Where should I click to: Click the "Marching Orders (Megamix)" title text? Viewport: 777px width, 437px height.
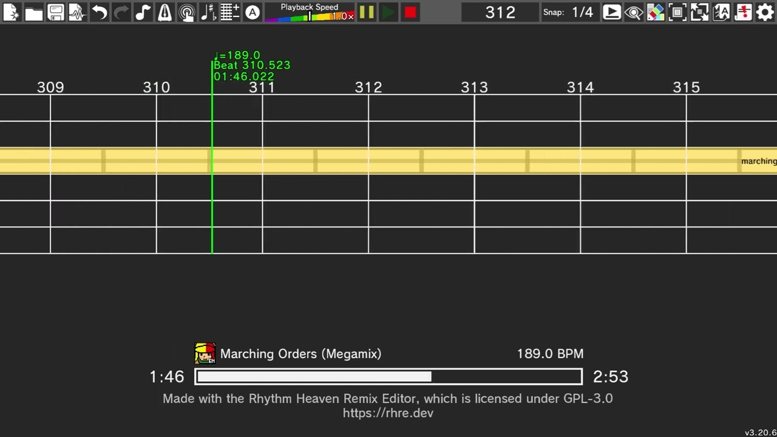point(300,354)
